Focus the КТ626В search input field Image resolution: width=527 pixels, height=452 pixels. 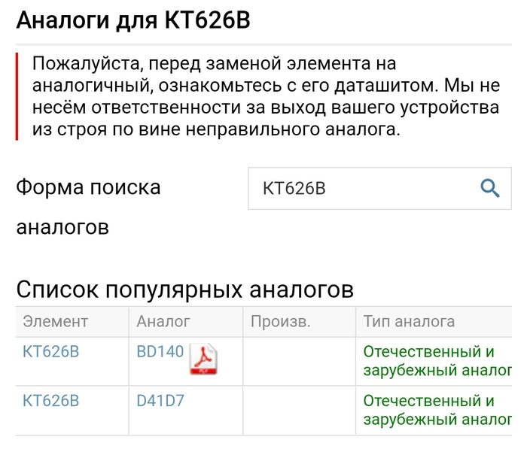(379, 188)
